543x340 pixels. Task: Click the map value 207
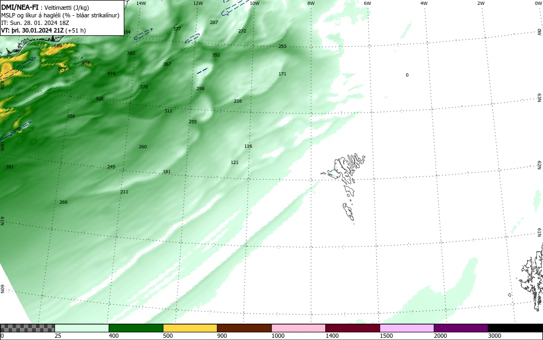214,22
